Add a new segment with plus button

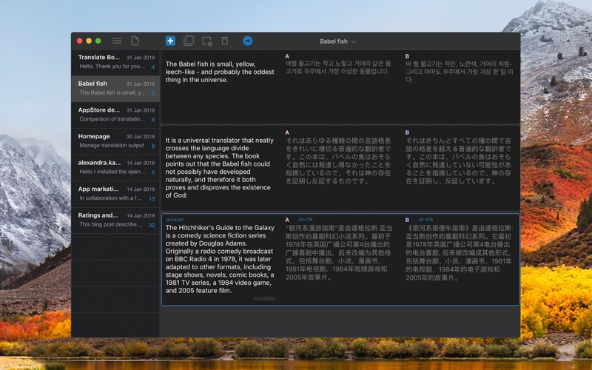click(170, 41)
